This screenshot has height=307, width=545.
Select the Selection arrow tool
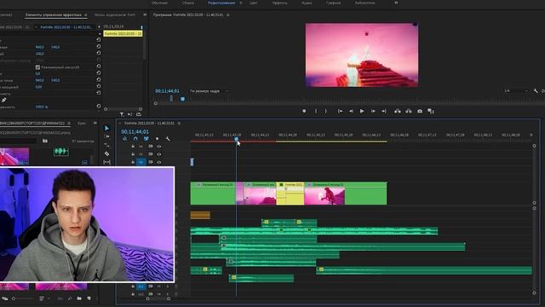point(106,128)
